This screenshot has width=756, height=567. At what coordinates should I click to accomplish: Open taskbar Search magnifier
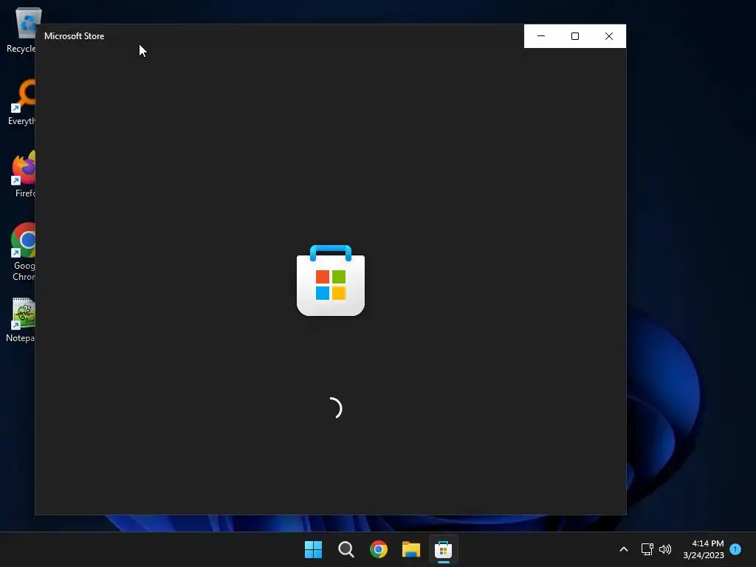[x=346, y=549]
